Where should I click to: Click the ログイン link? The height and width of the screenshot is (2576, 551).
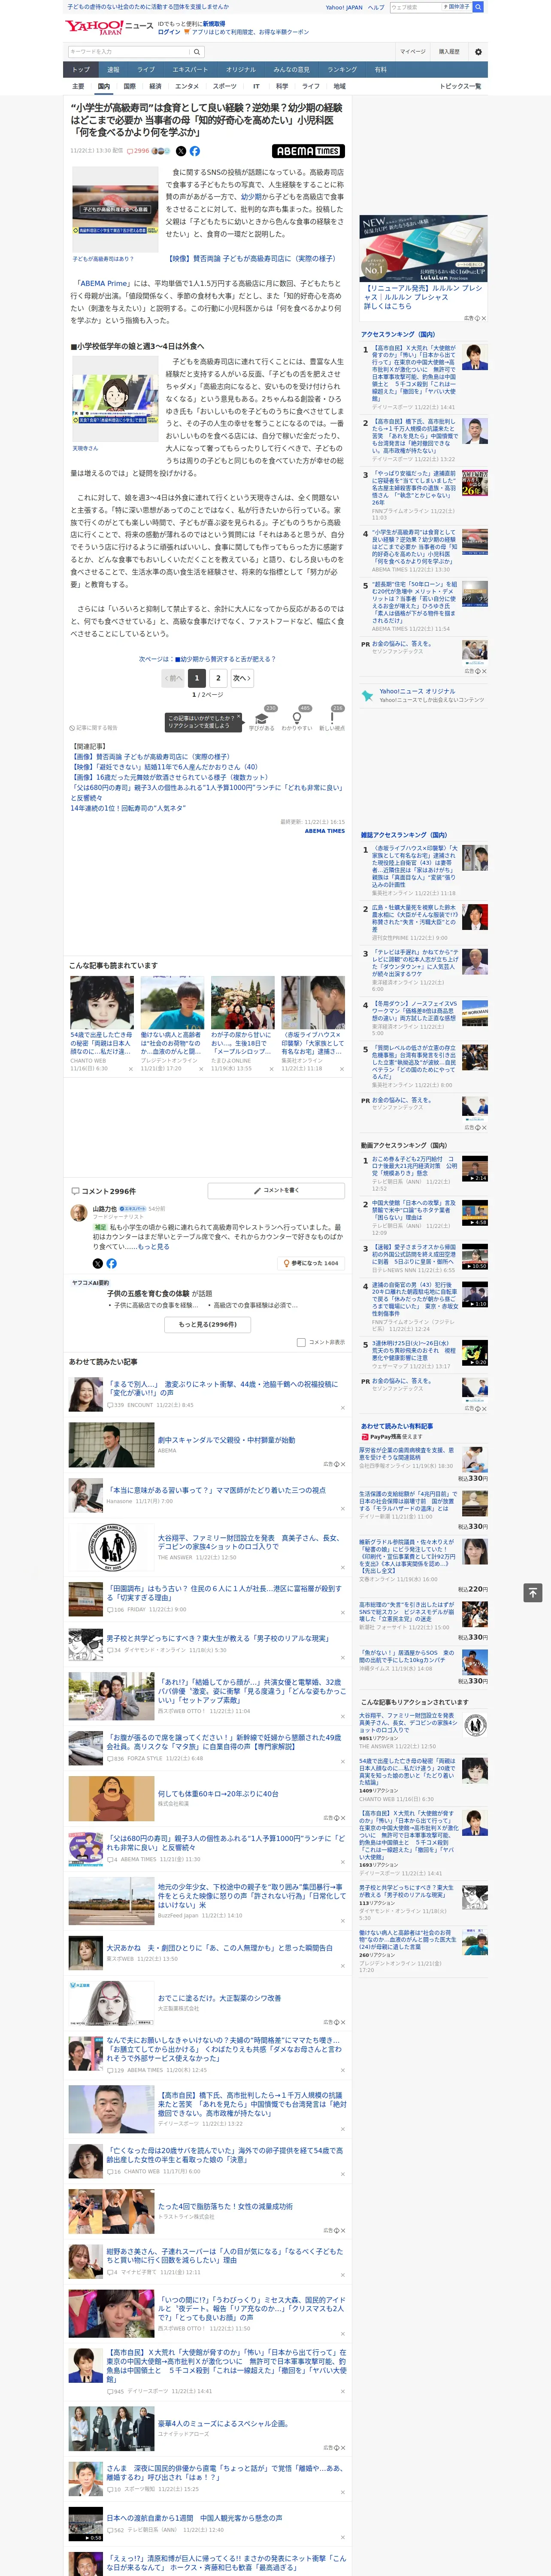point(169,32)
